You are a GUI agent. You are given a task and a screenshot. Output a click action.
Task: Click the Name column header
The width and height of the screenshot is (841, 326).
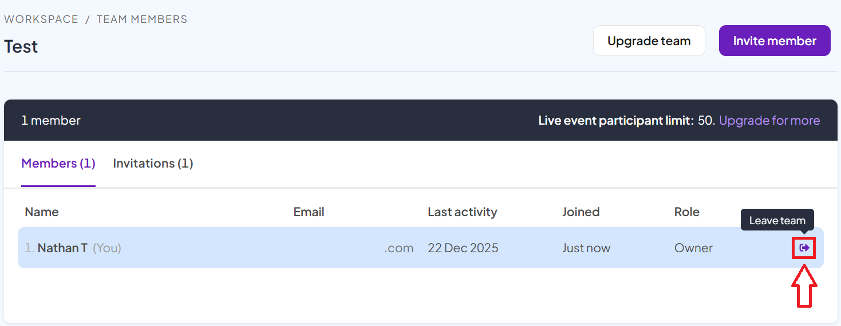[42, 212]
